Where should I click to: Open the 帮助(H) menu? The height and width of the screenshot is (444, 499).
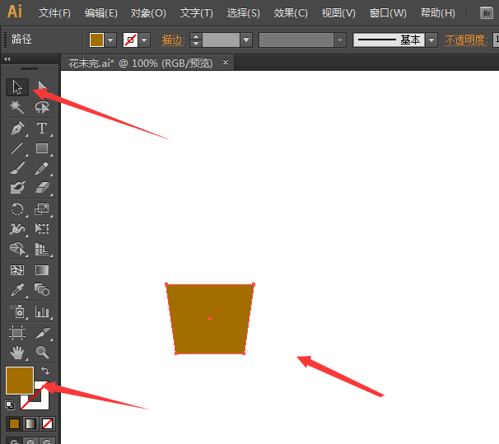coord(437,13)
